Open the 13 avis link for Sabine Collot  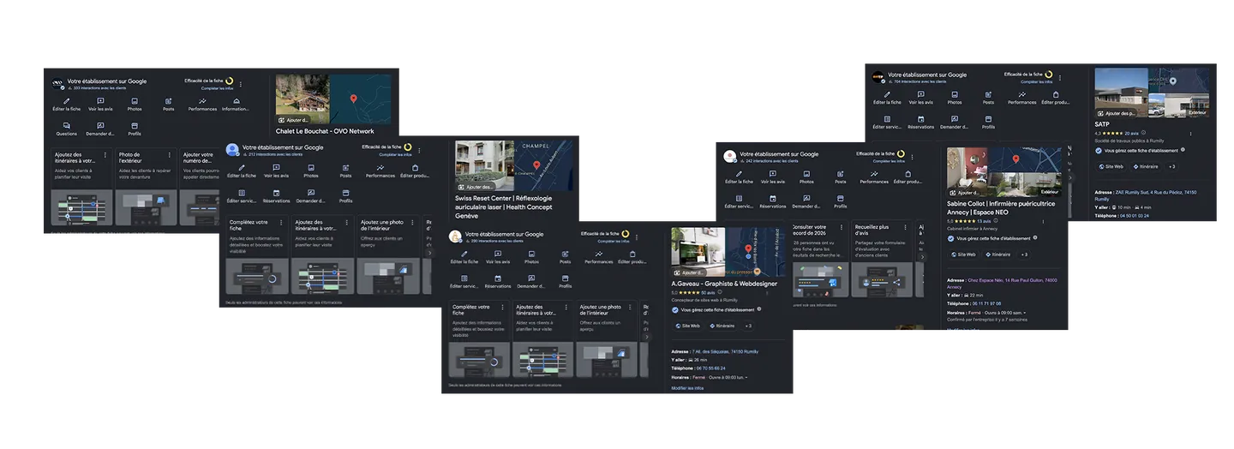(984, 221)
